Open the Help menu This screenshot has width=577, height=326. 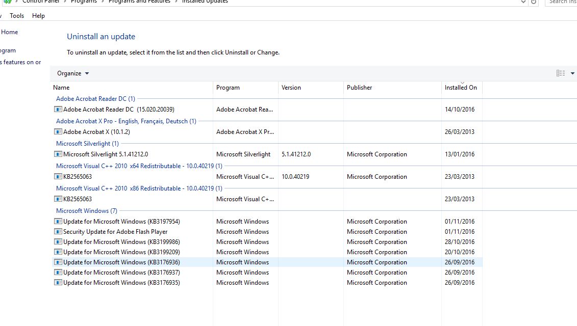point(38,16)
